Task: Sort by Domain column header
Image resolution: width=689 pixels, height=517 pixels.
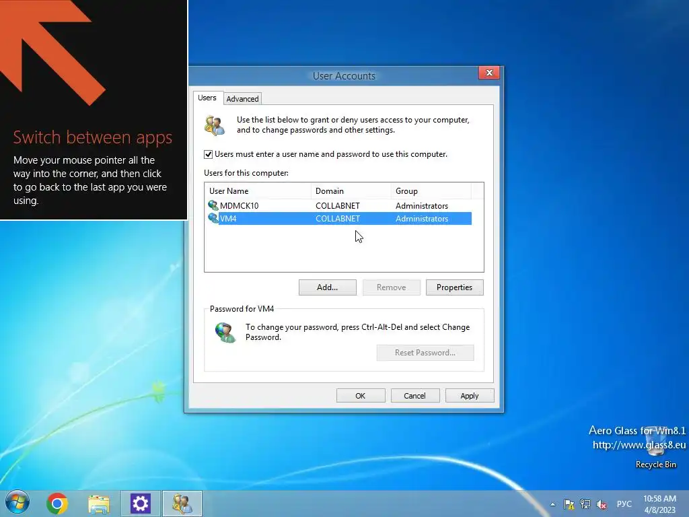Action: tap(351, 191)
